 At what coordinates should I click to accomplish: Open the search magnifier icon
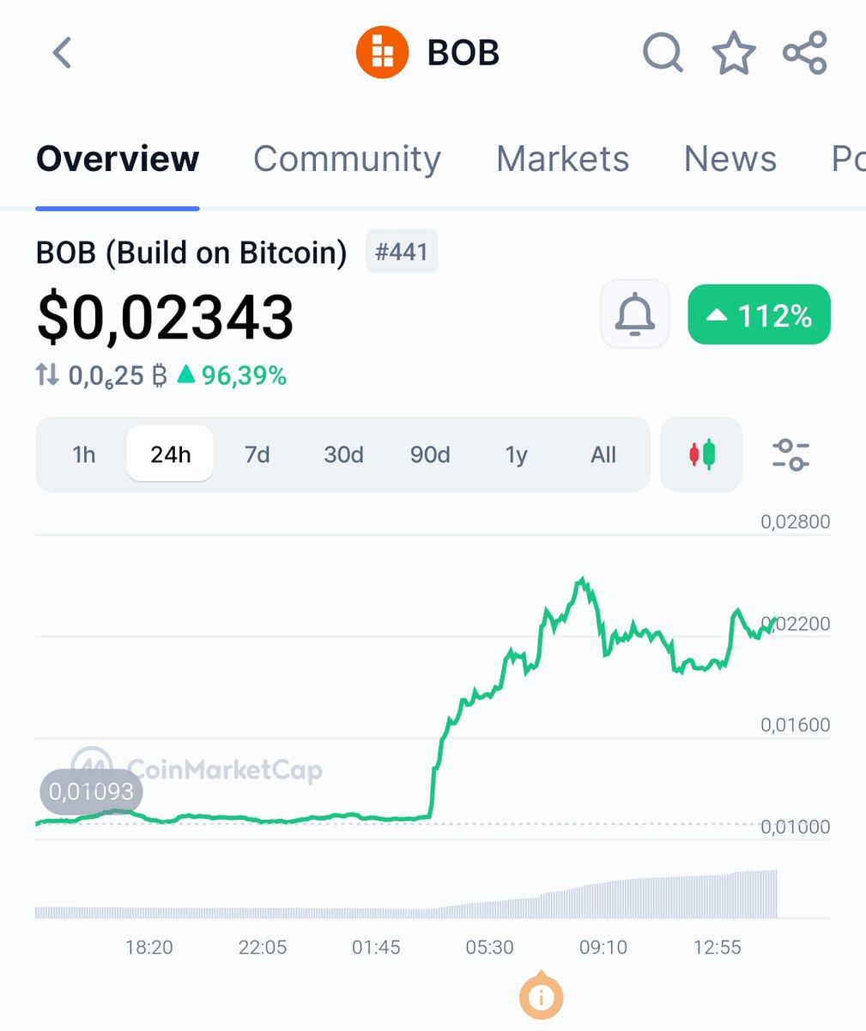click(663, 52)
